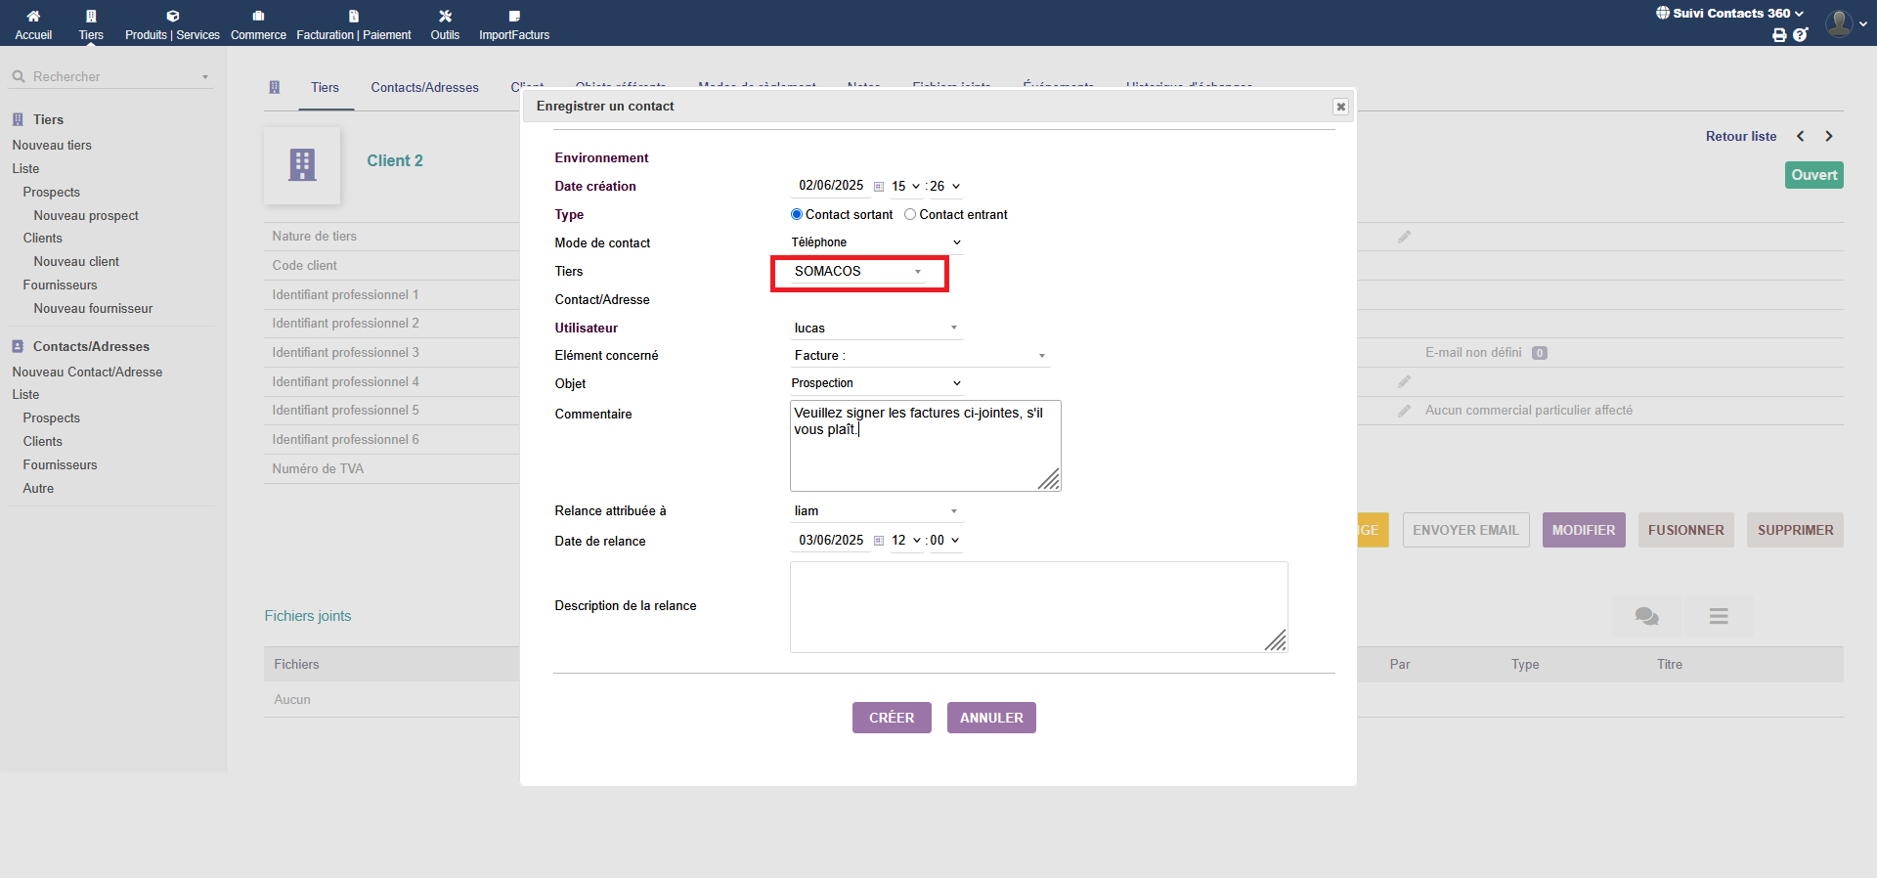Open calendar picker beside Date de relance
Screen dimensions: 1877x878
(879, 541)
